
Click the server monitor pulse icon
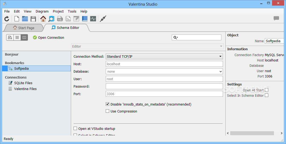(93, 19)
